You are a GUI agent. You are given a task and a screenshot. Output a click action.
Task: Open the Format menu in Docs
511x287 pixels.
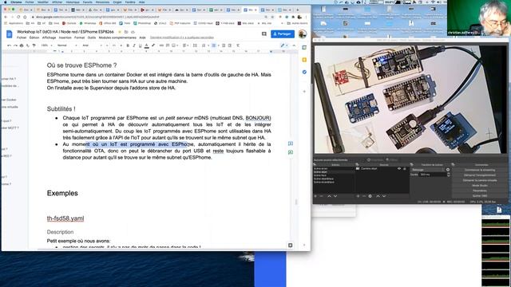click(x=79, y=37)
